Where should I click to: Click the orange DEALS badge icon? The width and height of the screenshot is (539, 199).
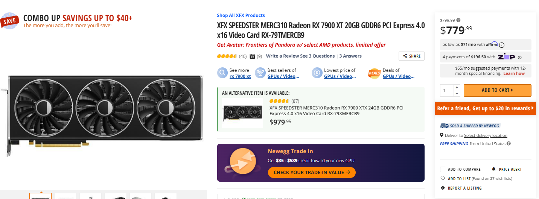point(374,73)
